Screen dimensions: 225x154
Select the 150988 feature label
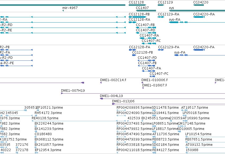pyautogui.click(x=192, y=150)
